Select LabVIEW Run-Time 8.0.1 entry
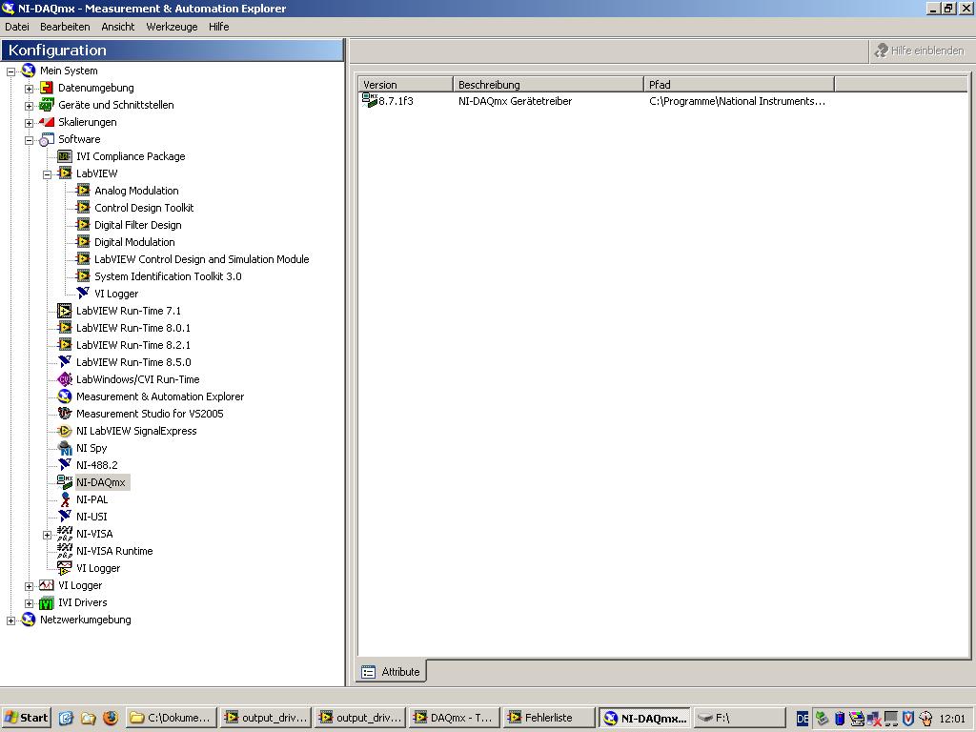The width and height of the screenshot is (976, 732). pyautogui.click(x=133, y=328)
